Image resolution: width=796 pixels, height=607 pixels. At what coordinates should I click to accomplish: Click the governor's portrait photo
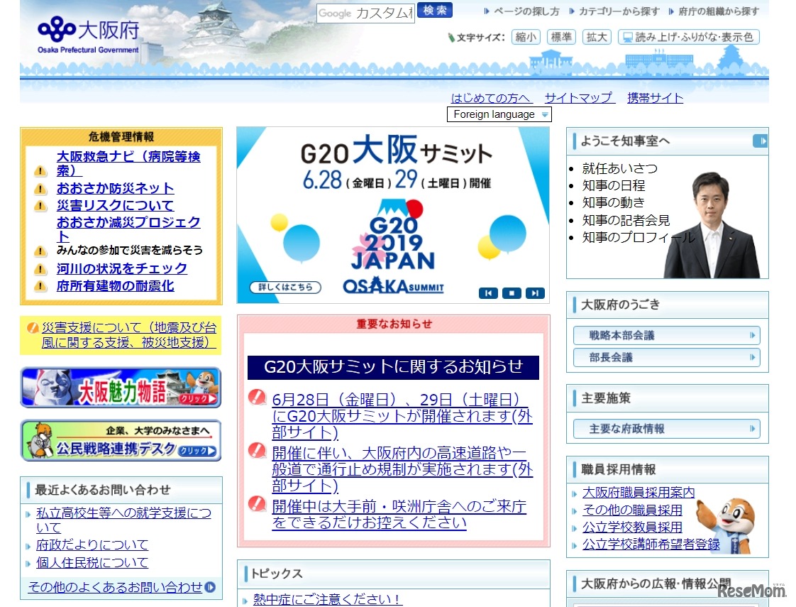[x=712, y=225]
